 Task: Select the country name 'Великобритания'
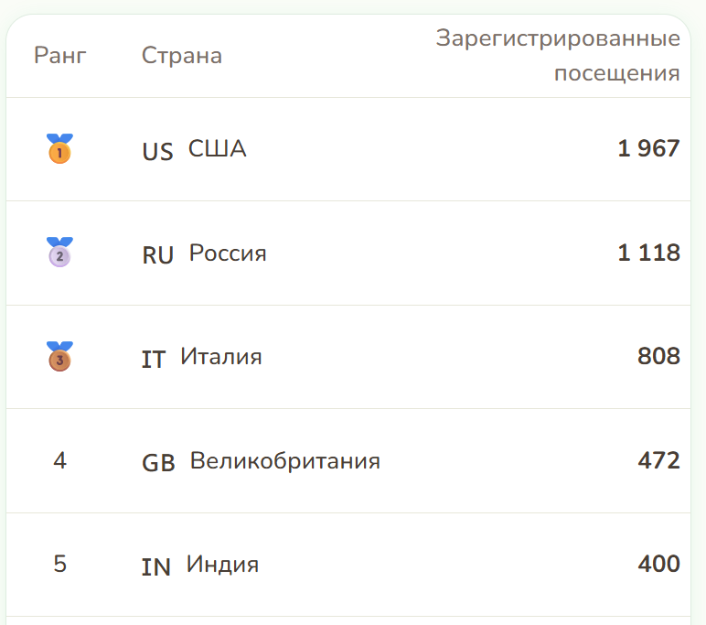pyautogui.click(x=285, y=460)
